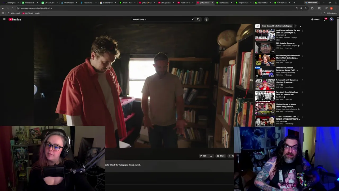Open options for 'The Last Person to Debate'

pos(302,105)
